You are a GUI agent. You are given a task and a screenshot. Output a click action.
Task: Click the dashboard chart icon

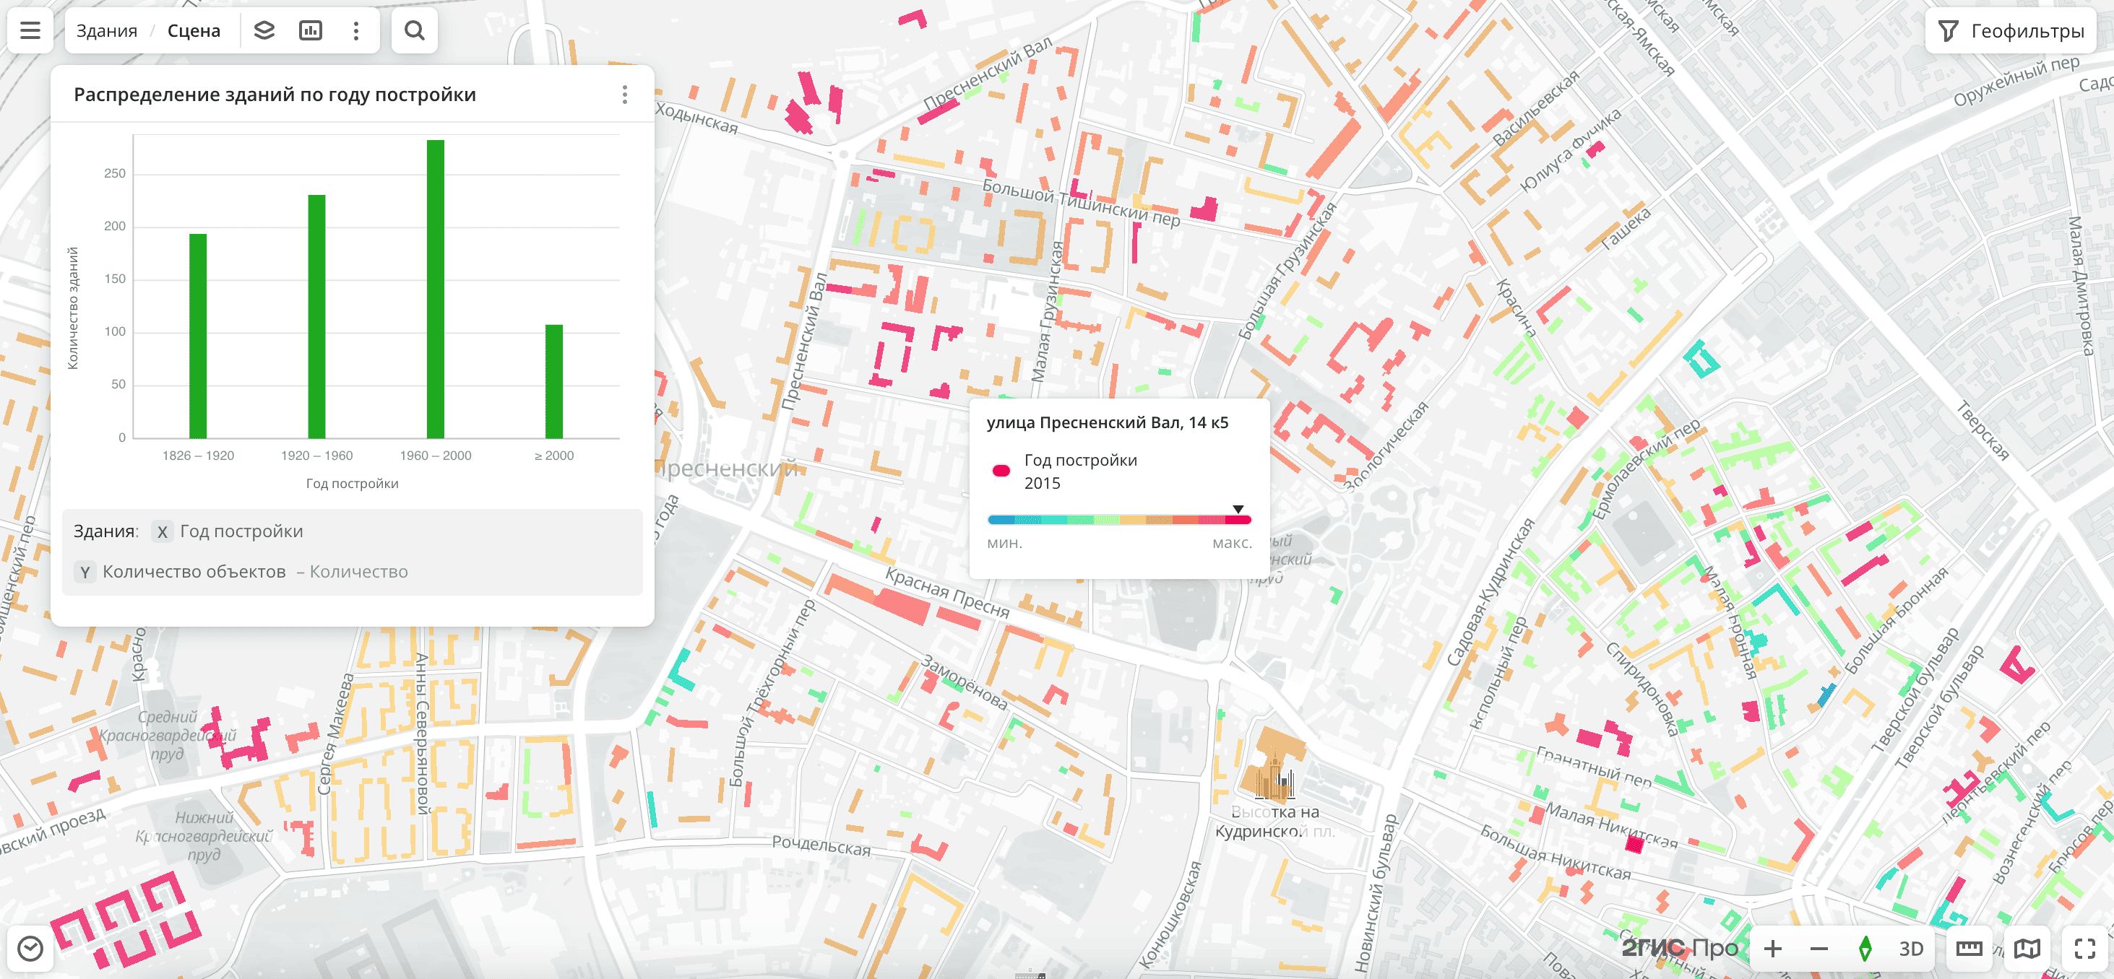tap(310, 31)
